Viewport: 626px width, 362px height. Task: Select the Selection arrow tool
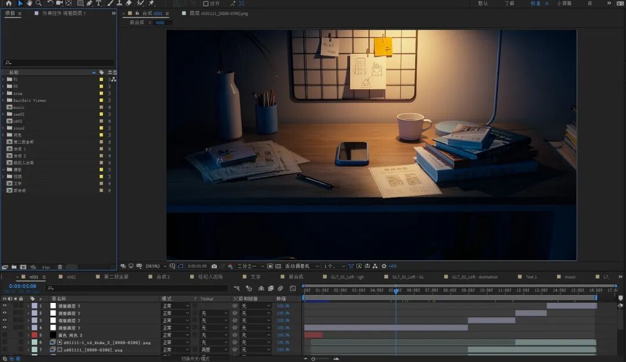click(20, 3)
